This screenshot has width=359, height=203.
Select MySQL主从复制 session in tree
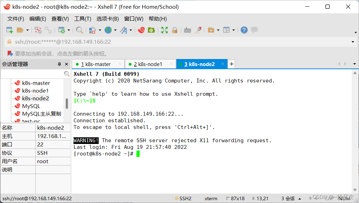[x=42, y=114]
